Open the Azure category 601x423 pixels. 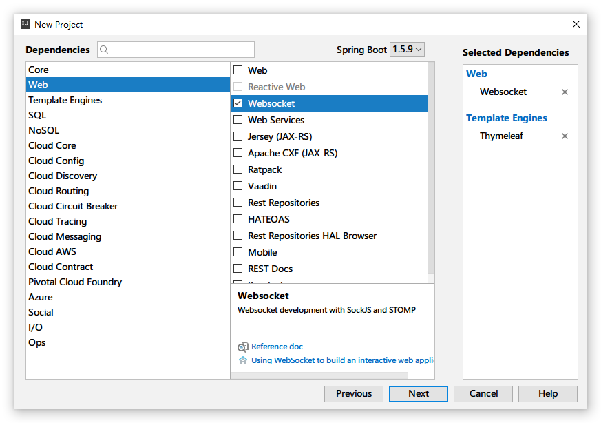tap(128, 297)
